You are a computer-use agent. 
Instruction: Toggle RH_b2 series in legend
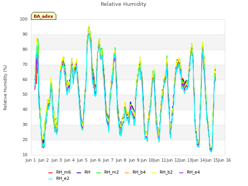162,172
